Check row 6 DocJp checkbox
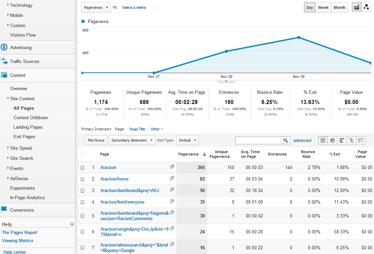The height and width of the screenshot is (254, 374). (82, 232)
